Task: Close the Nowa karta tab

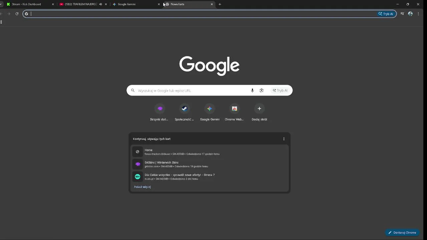Action: click(x=212, y=4)
